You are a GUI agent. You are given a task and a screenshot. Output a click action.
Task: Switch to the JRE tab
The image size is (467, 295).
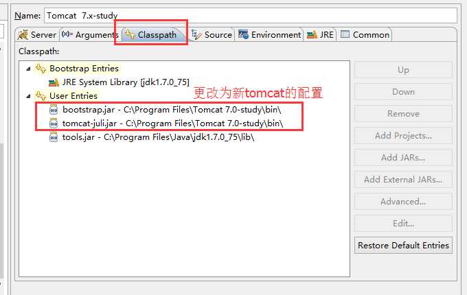[x=321, y=35]
